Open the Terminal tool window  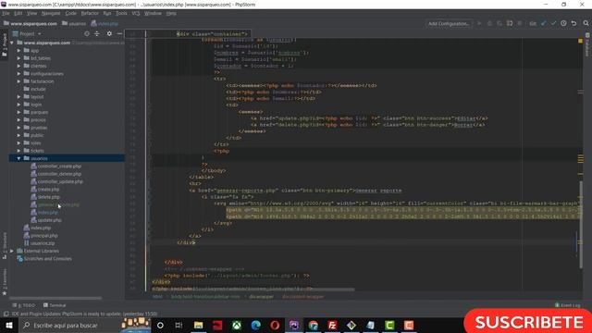point(55,305)
